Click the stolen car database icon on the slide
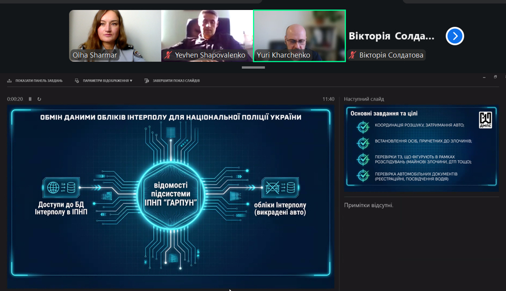506x291 pixels. pyautogui.click(x=280, y=187)
